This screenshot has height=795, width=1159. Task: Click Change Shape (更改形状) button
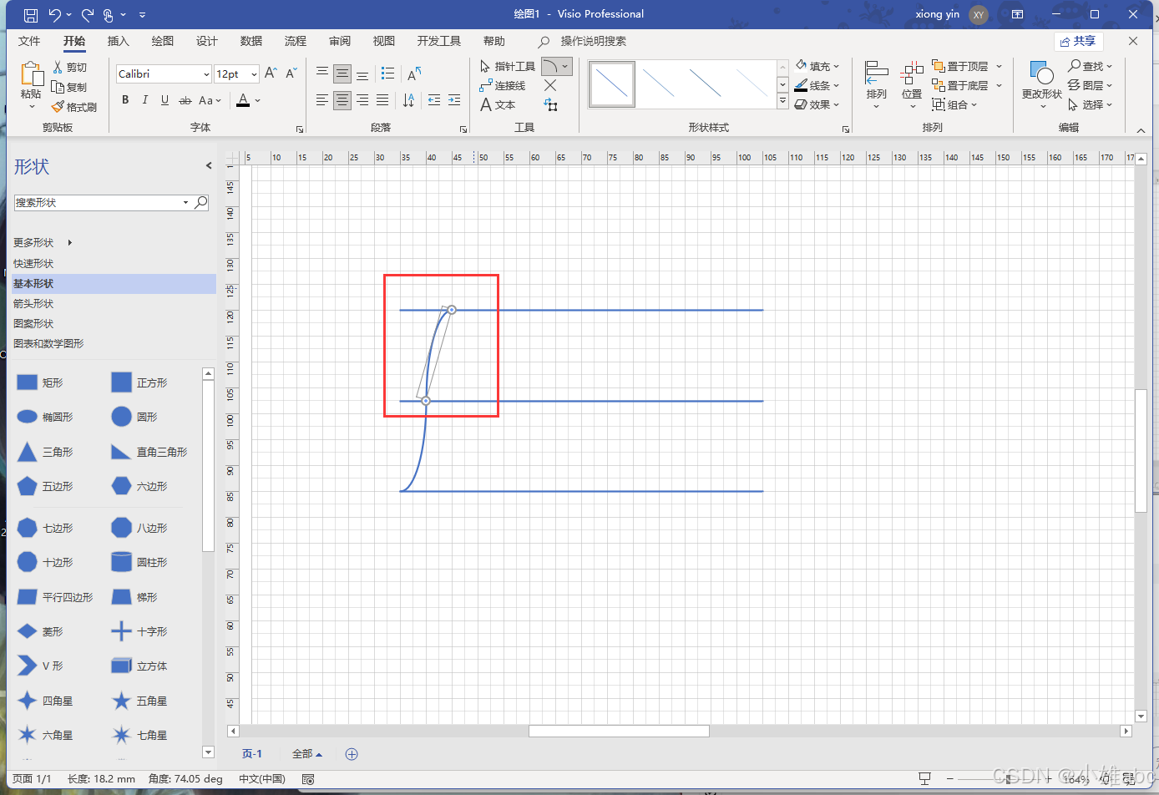click(x=1041, y=84)
